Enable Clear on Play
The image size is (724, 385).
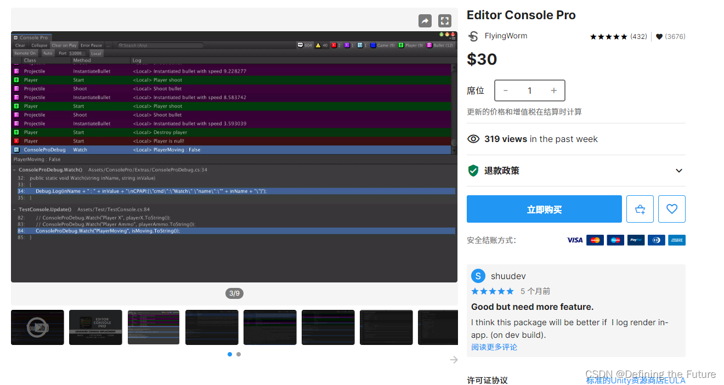click(x=64, y=45)
